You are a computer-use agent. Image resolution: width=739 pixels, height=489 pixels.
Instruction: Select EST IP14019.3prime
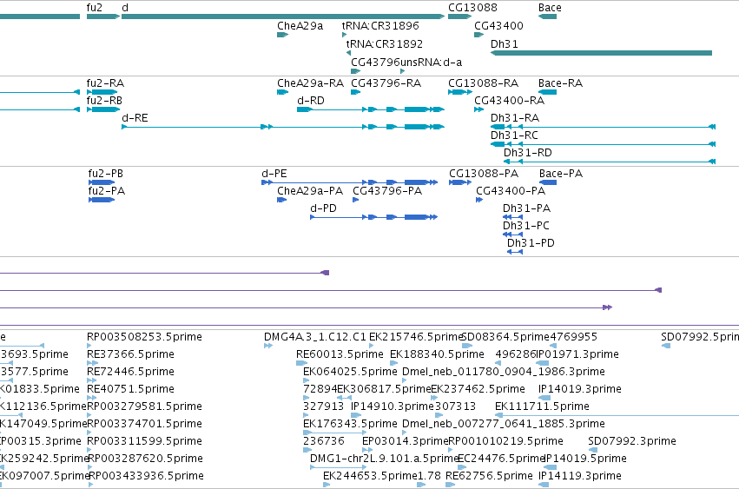click(x=580, y=389)
